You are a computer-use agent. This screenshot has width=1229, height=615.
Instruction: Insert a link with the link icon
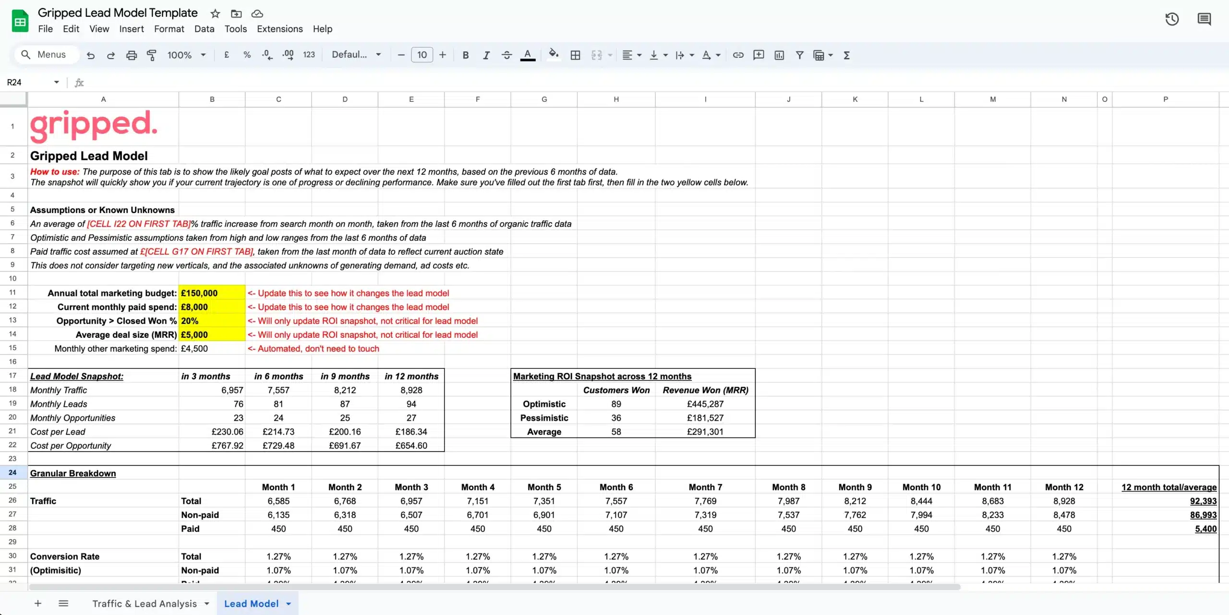738,55
